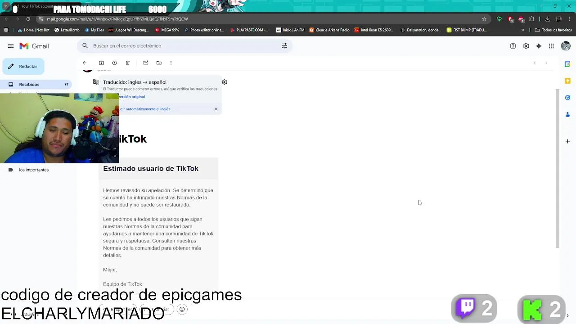Viewport: 576px width, 324px height.
Task: Open My Files bookmark
Action: click(94, 30)
